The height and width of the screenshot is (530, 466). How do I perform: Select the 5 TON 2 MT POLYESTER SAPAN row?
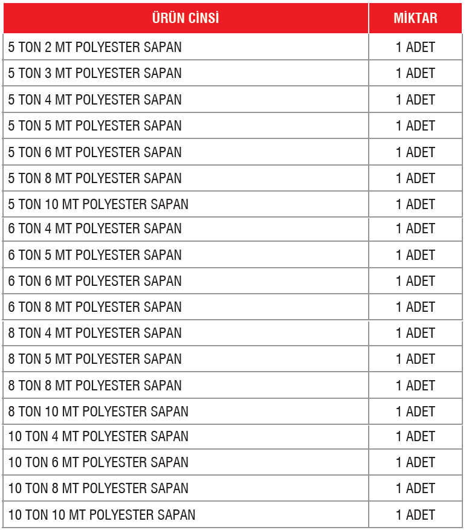pos(95,47)
